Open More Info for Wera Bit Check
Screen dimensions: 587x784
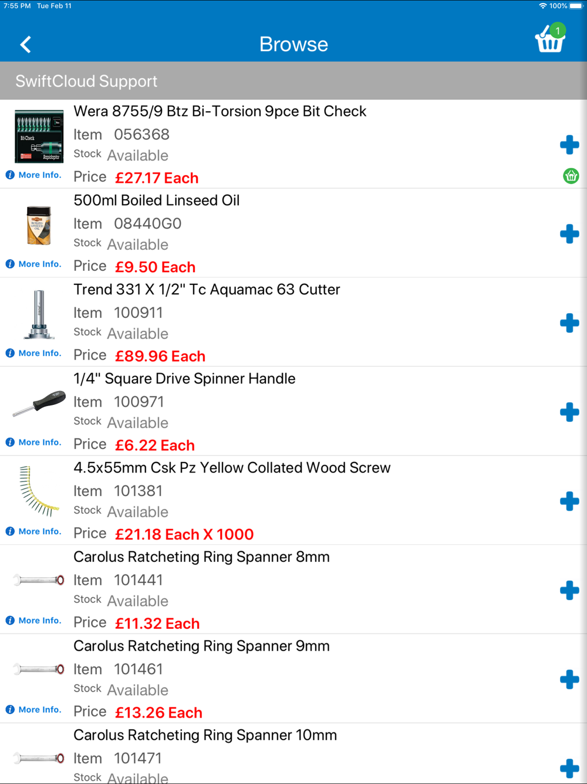pos(33,175)
